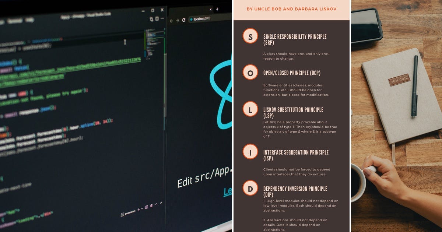This screenshot has height=232, width=442.
Task: Click "By Uncle Bob and Barbara Liskov" header
Action: [291, 9]
